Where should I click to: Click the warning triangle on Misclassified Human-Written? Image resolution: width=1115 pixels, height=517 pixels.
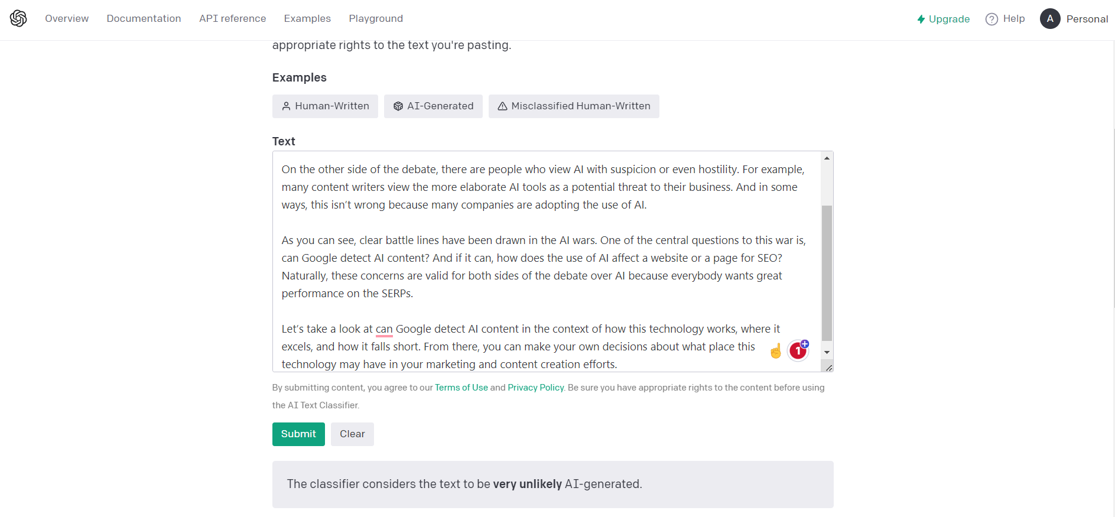coord(502,106)
